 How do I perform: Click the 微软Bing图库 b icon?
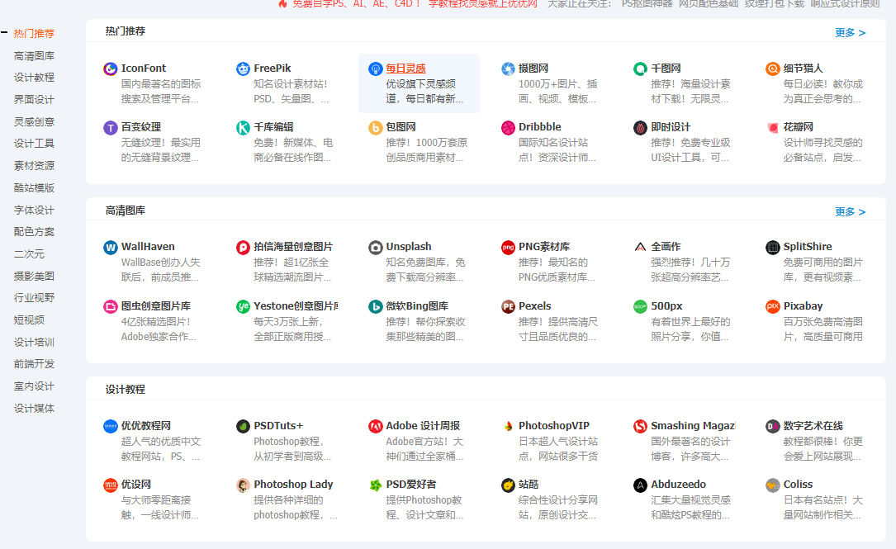(x=376, y=307)
